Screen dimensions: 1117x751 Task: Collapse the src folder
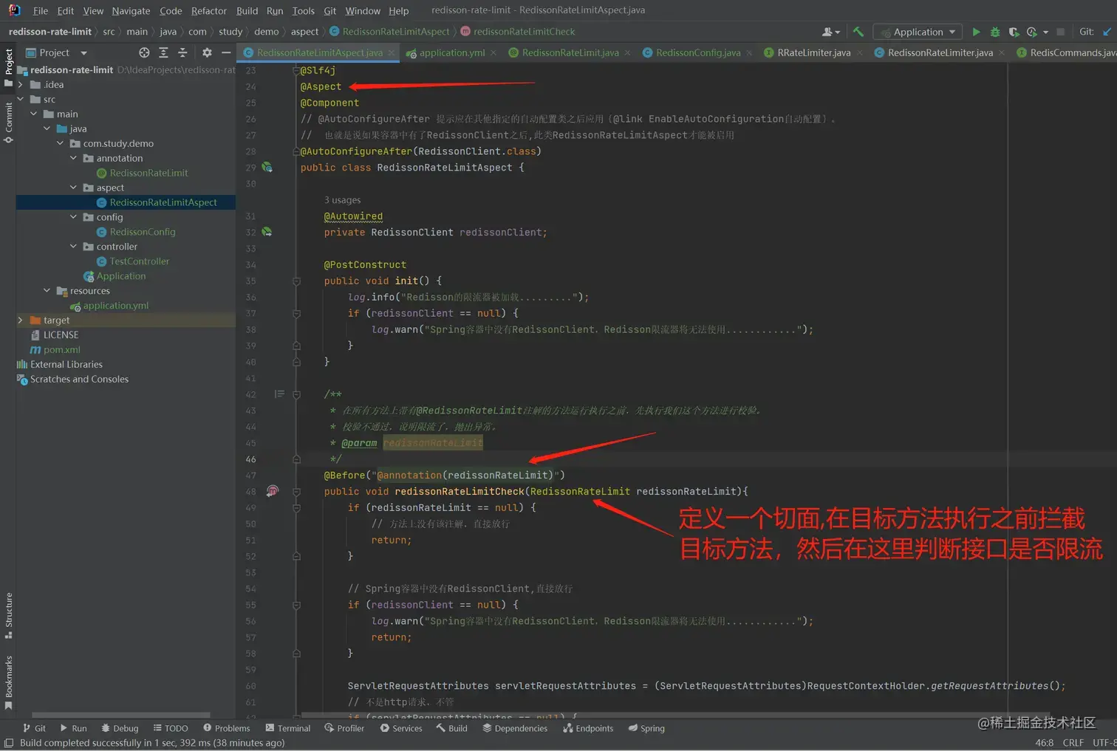coord(21,99)
